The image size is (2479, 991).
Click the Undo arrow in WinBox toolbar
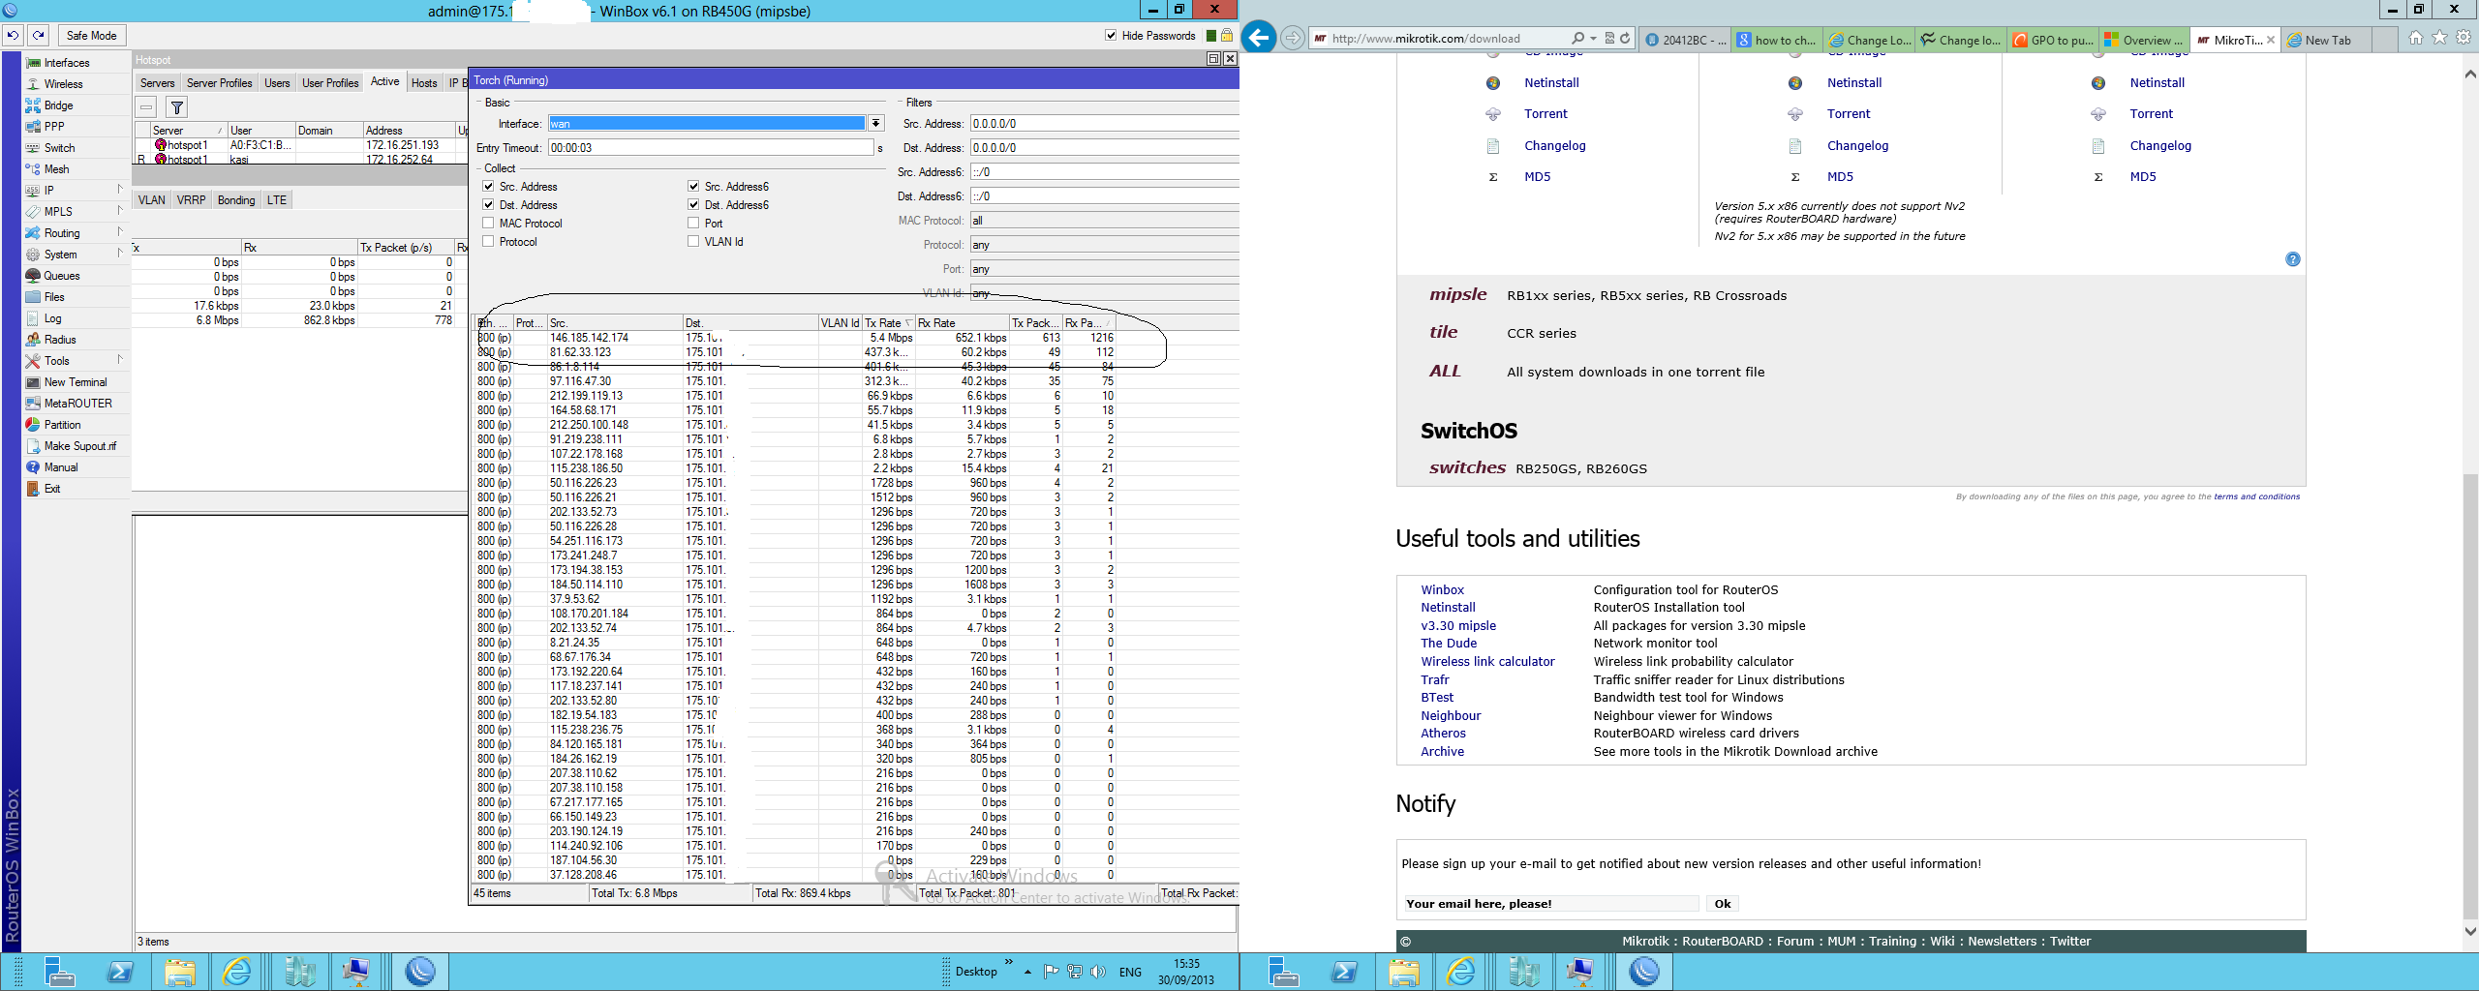(x=13, y=36)
